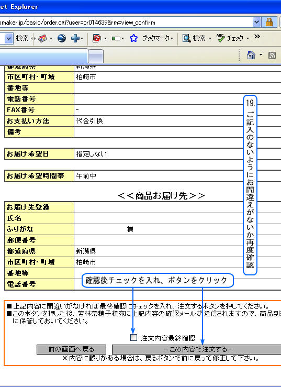This screenshot has height=387, width=281.
Task: Click the ふりがな row label
Action: tap(39, 229)
